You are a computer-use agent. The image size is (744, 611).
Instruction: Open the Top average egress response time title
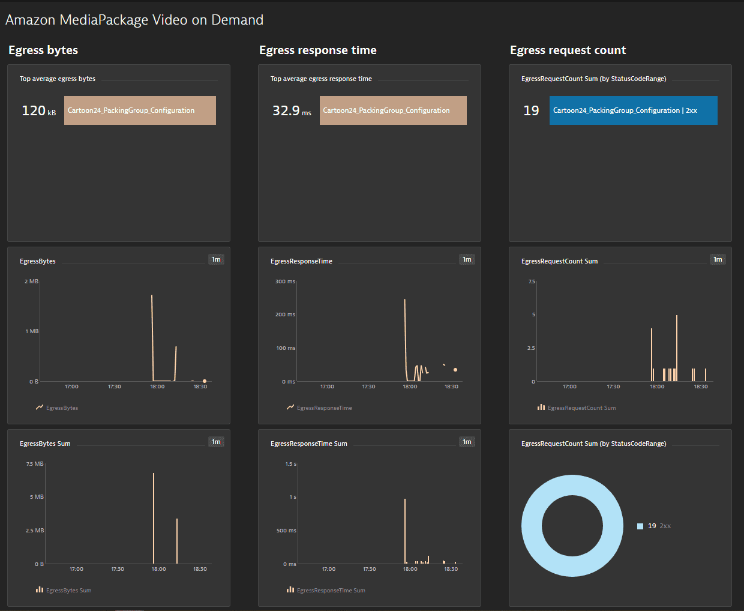click(321, 79)
